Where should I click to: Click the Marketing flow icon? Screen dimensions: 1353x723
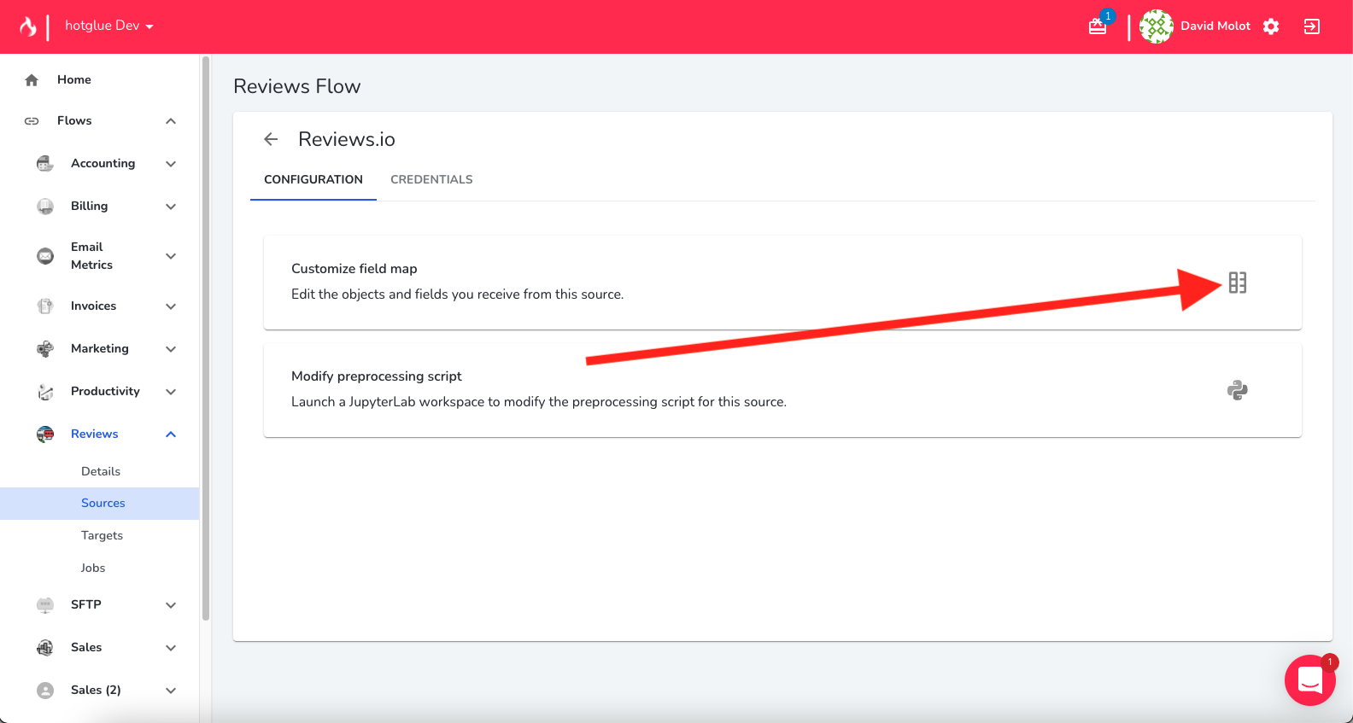45,348
